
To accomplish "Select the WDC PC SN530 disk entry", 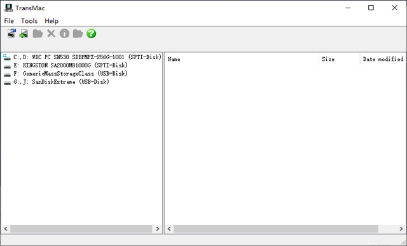I will [82, 57].
